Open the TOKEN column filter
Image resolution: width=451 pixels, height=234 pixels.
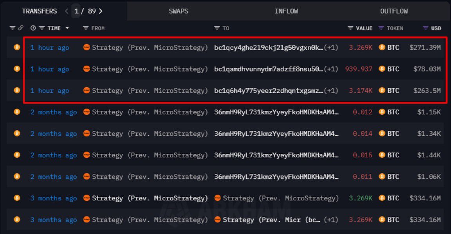tap(381, 28)
